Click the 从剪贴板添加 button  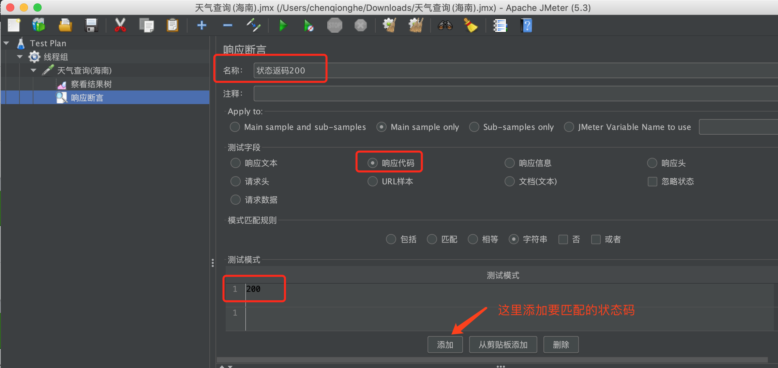coord(503,345)
